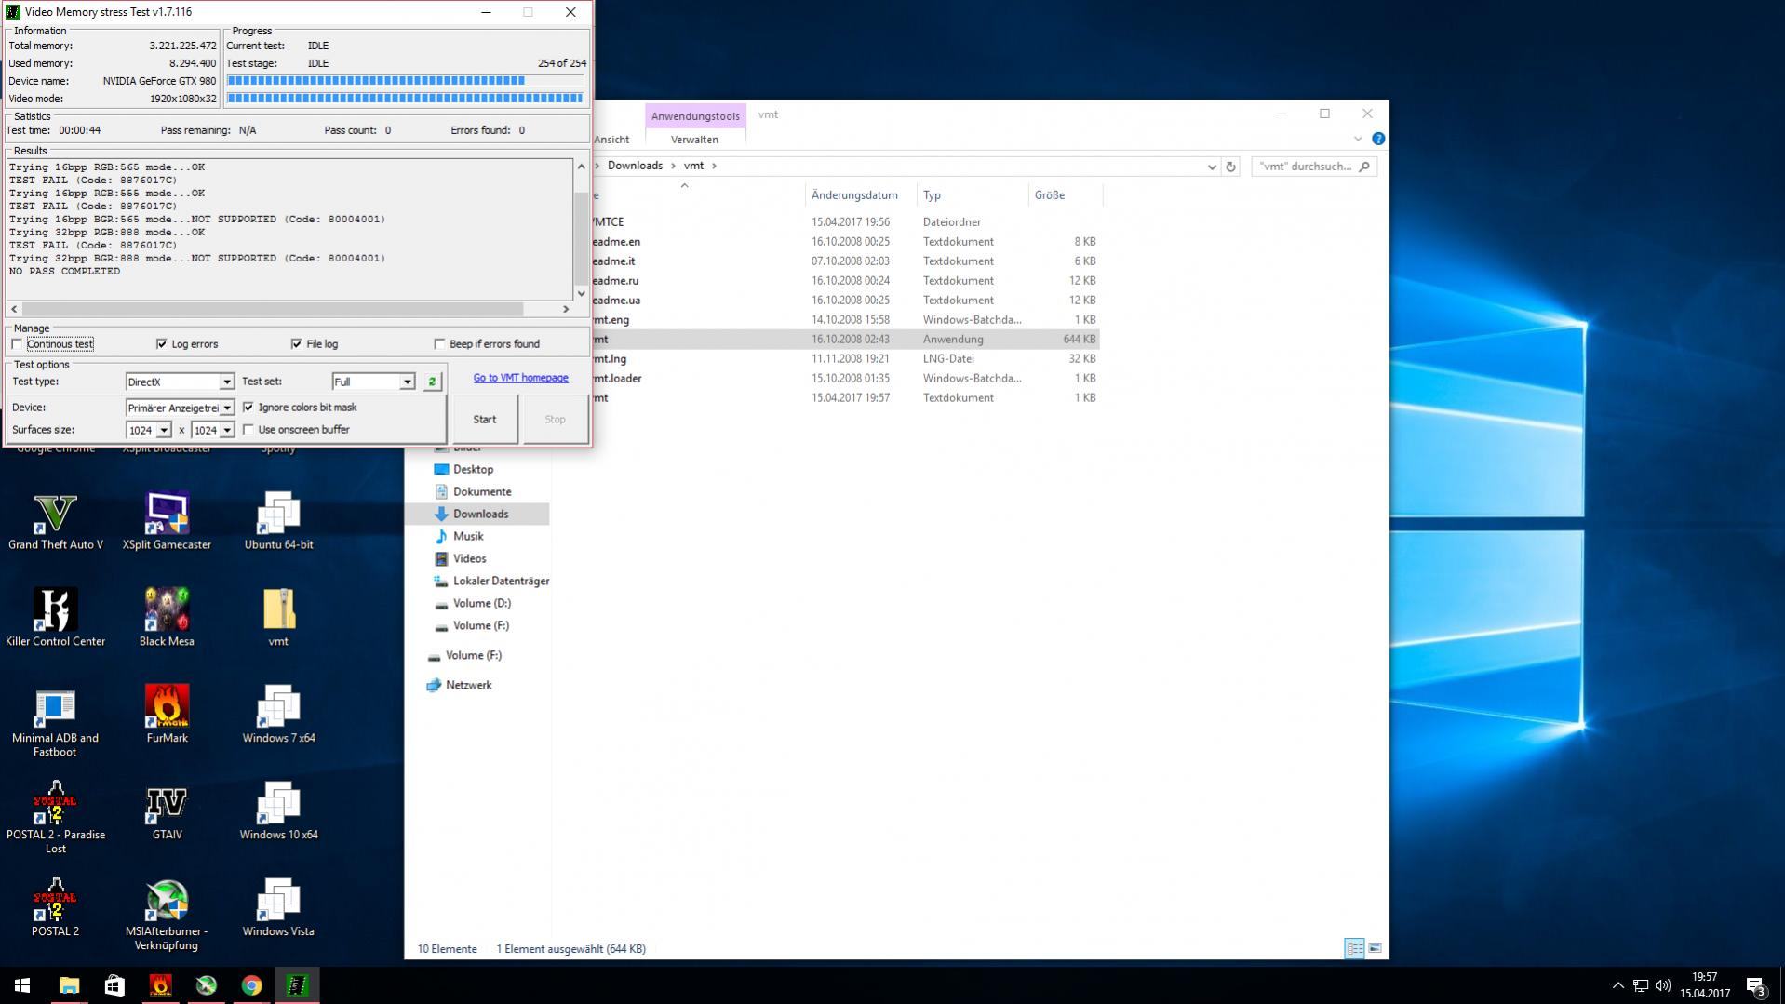Select the VMTCE folder row
Screen dimensions: 1785x1004
coord(845,222)
